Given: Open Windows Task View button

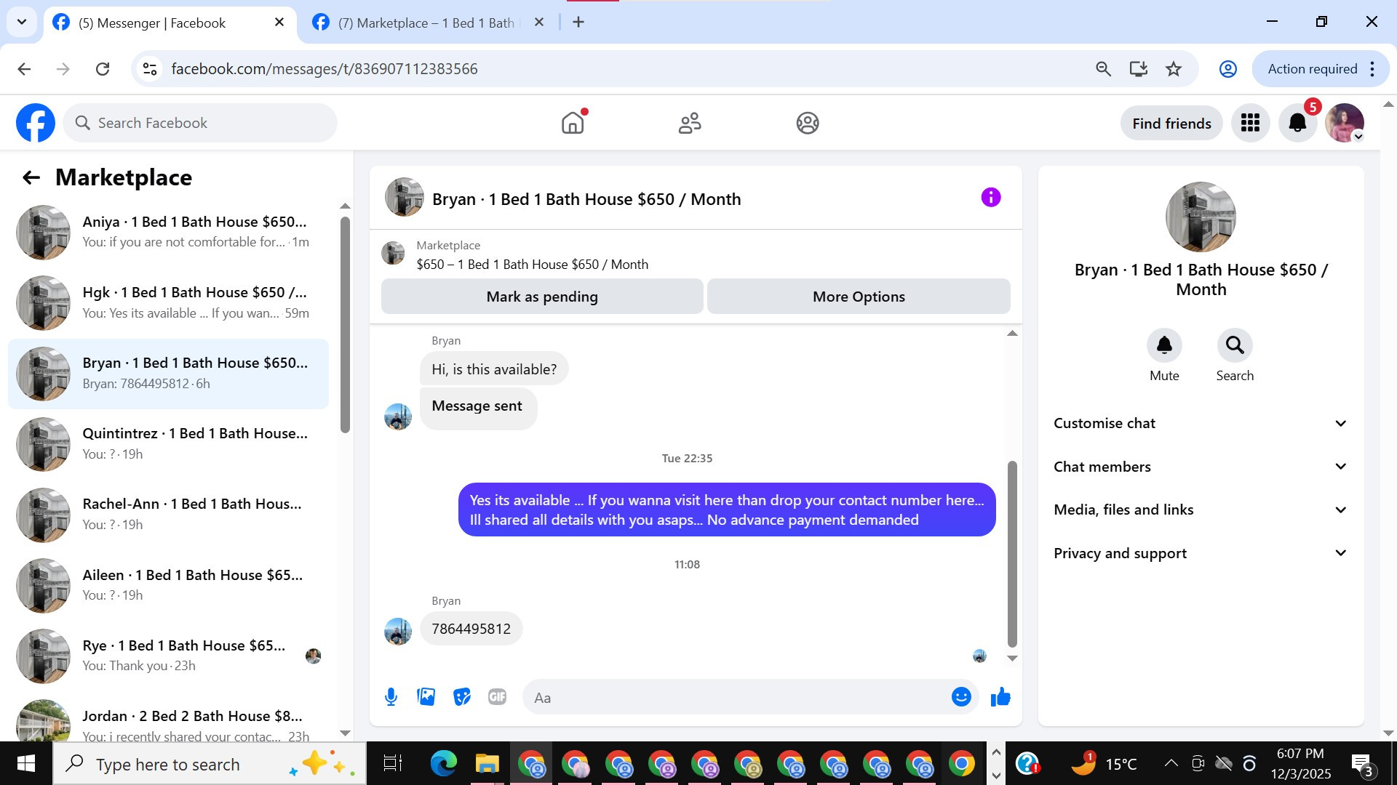Looking at the screenshot, I should (393, 763).
